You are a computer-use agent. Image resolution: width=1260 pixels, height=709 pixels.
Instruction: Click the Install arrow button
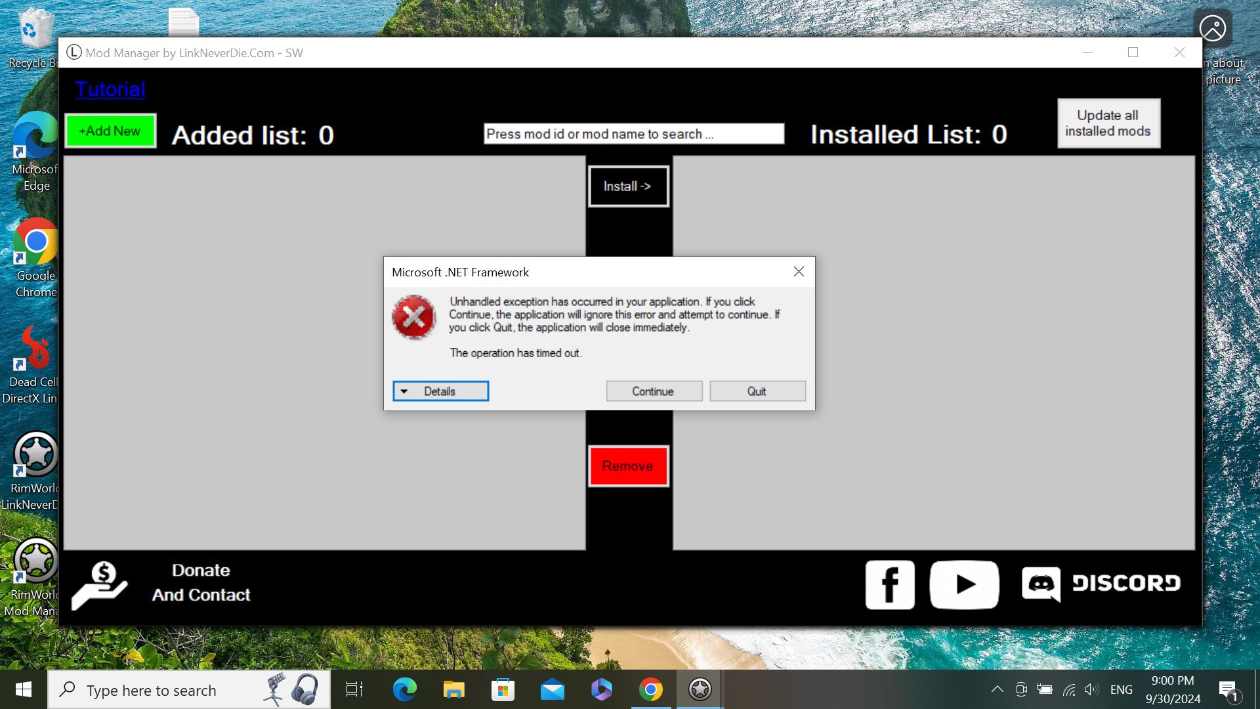coord(629,186)
